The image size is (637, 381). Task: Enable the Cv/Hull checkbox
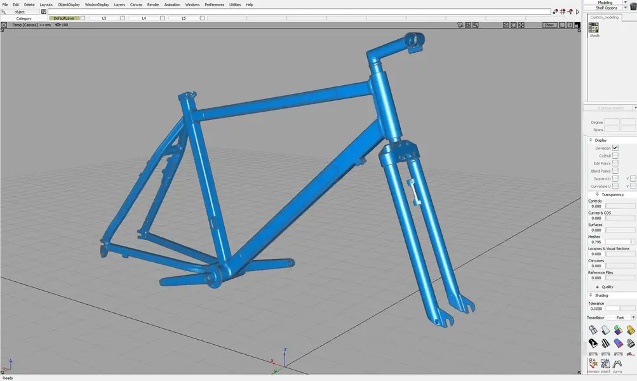click(x=615, y=156)
